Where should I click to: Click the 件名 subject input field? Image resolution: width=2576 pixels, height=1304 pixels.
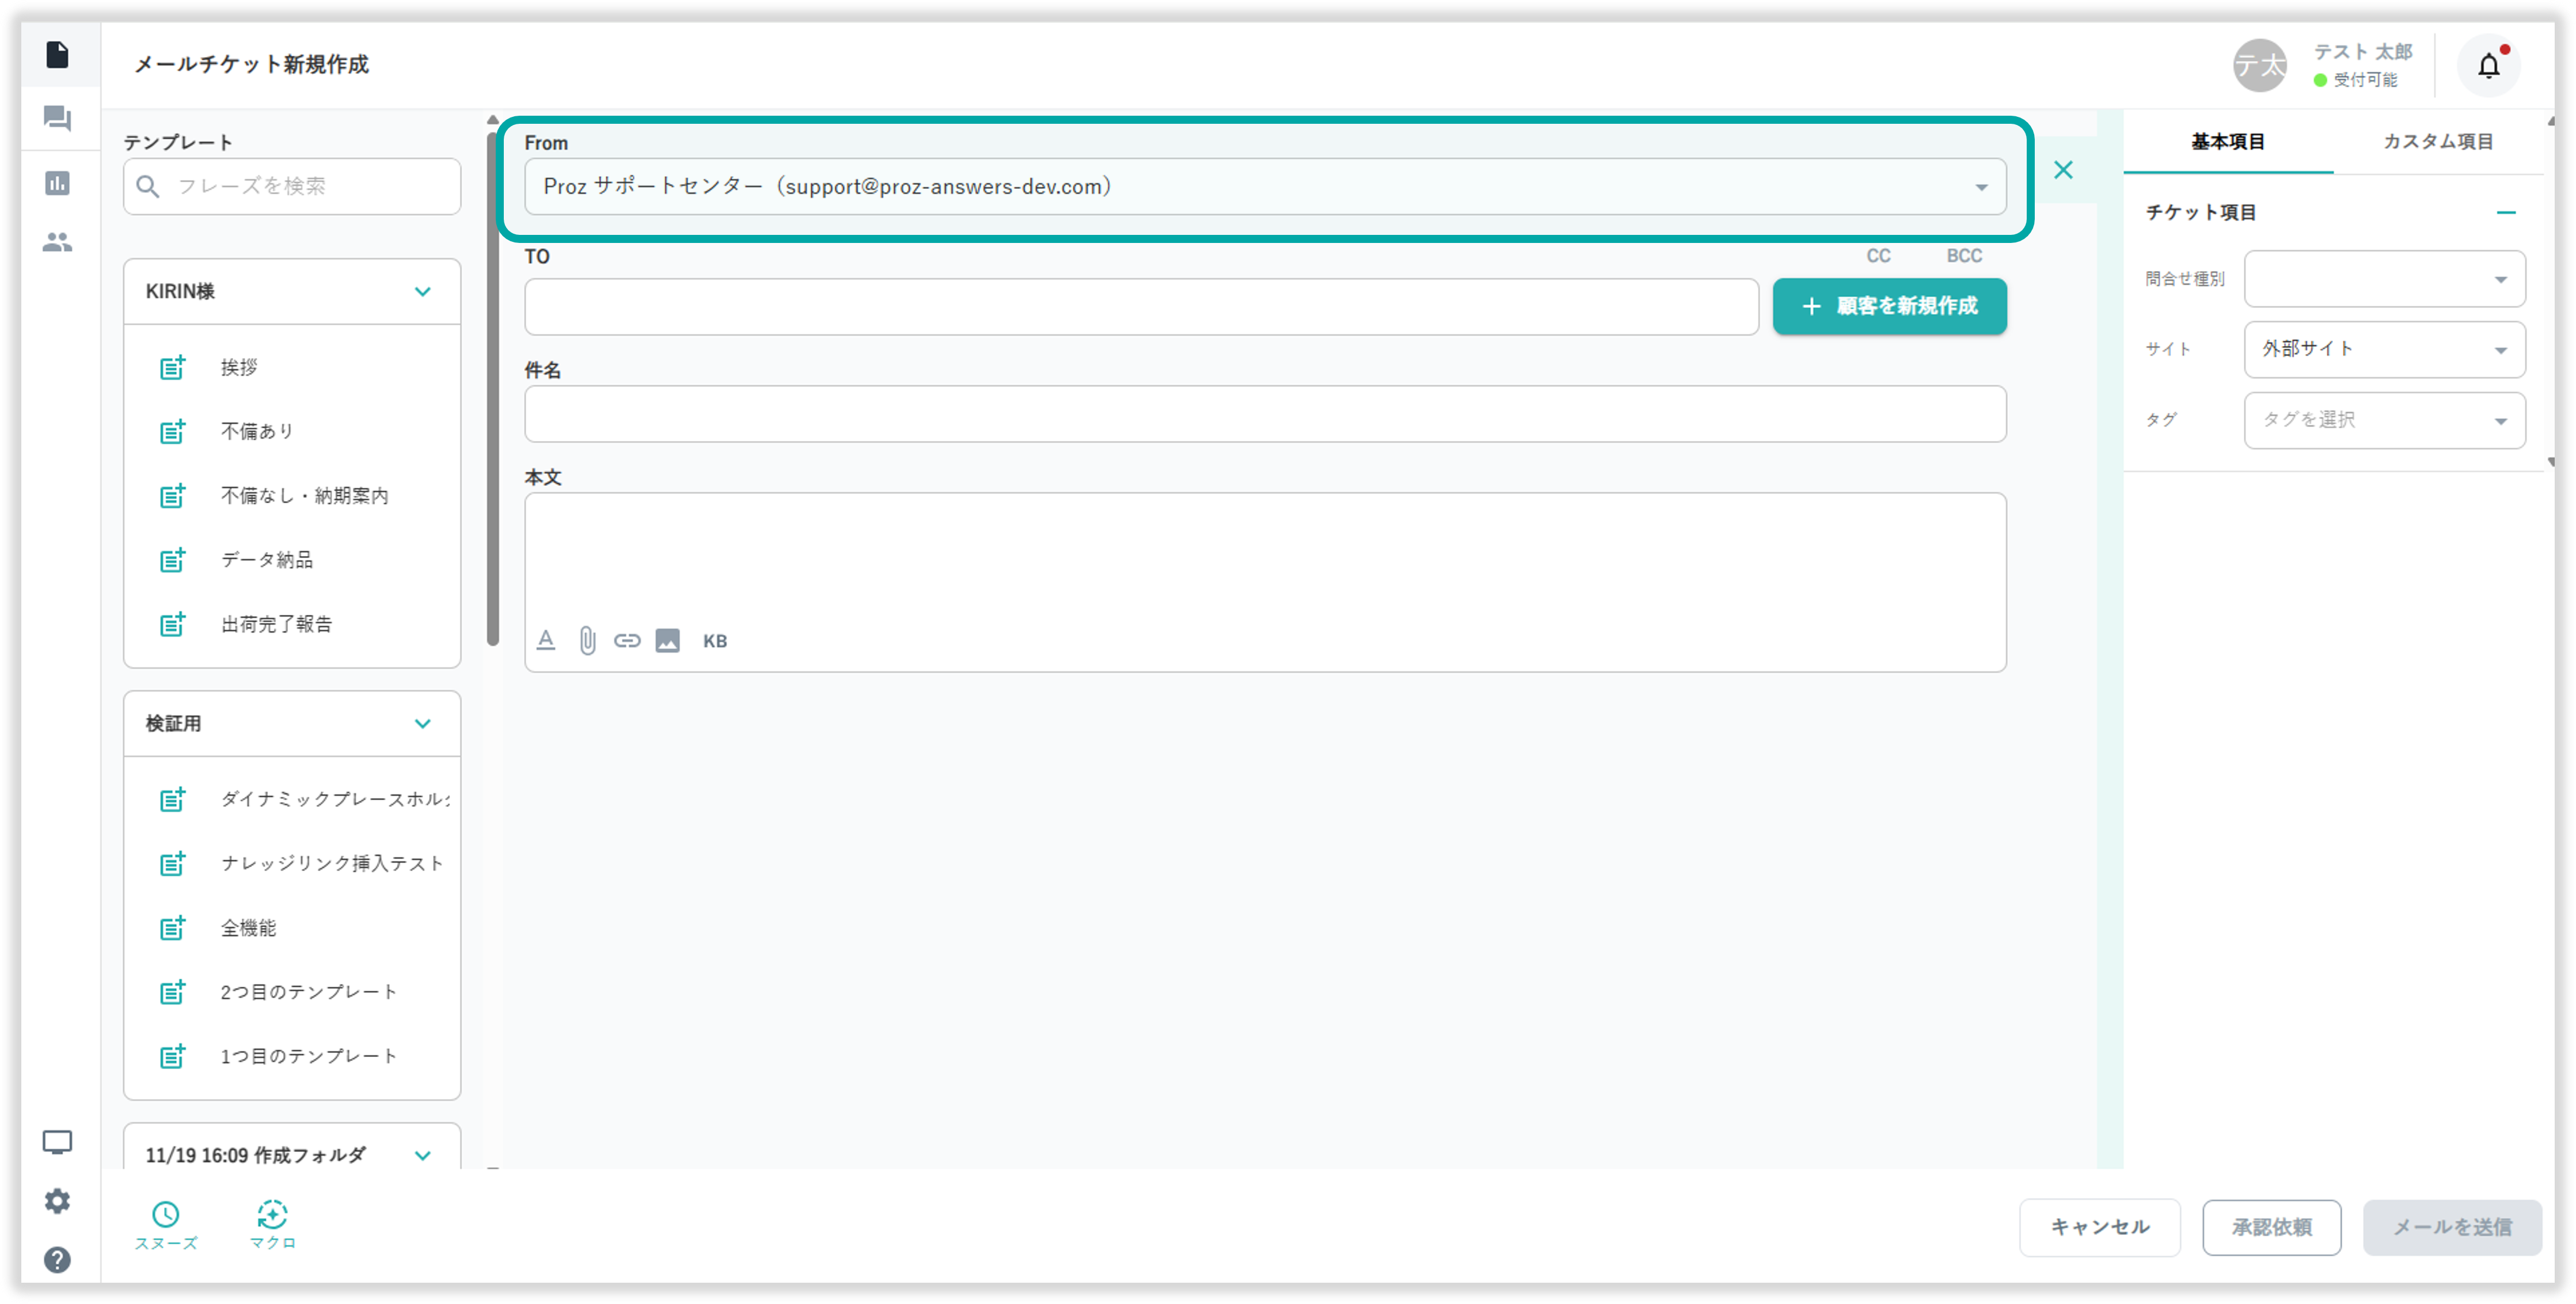tap(1264, 414)
